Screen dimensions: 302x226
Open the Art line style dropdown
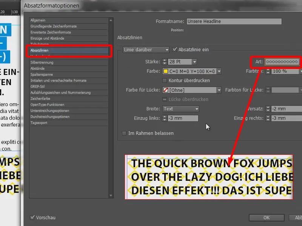[282, 62]
